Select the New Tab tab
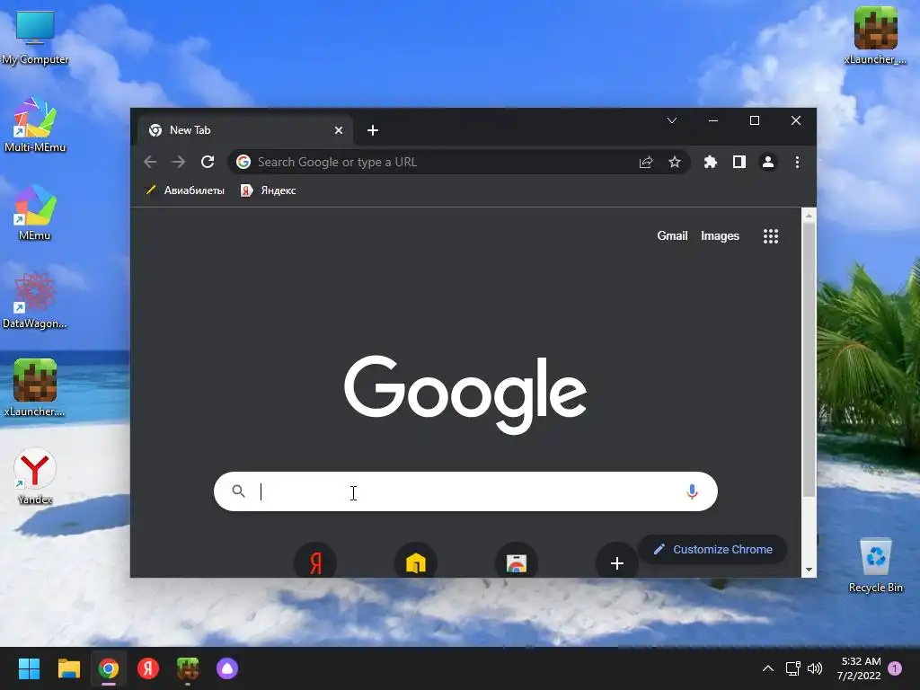920x690 pixels. (245, 130)
